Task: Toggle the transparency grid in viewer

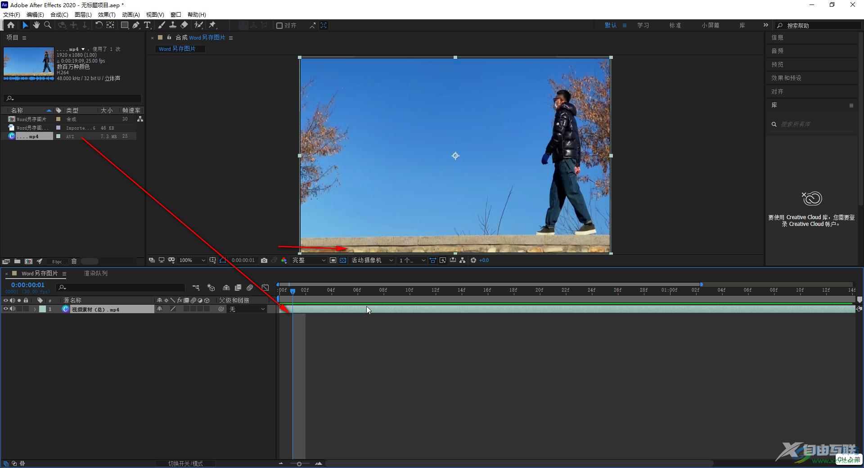Action: [343, 261]
